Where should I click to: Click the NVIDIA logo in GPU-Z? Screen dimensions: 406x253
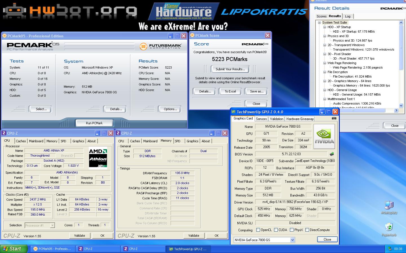pos(324,137)
